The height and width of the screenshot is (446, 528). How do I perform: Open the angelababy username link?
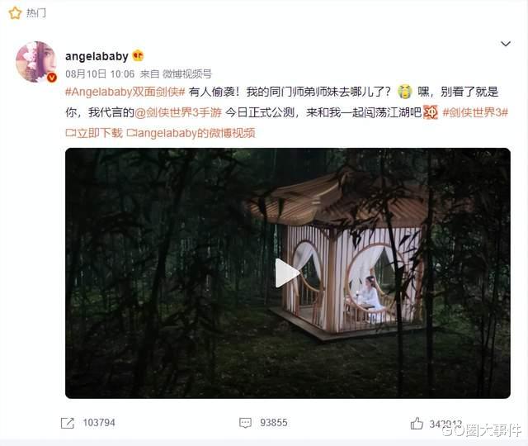[x=97, y=56]
